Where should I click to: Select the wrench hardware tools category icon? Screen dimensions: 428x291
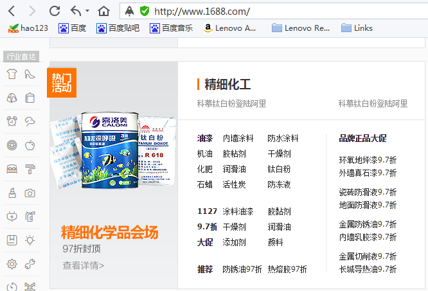[x=30, y=264]
